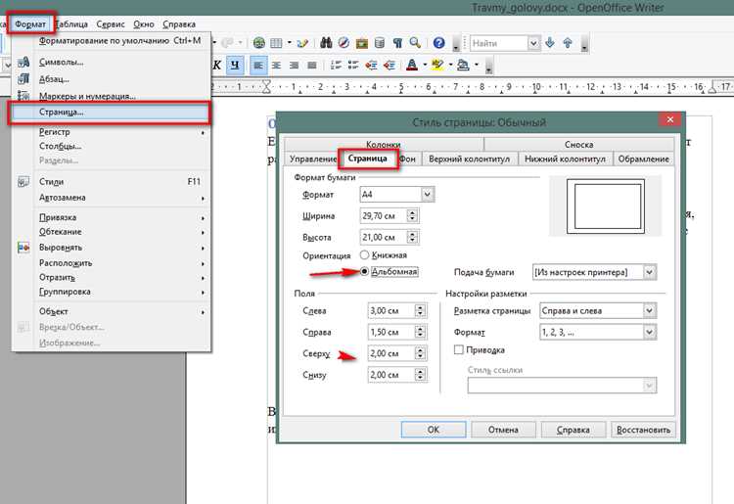Toggle Italic K formatting button

point(216,65)
